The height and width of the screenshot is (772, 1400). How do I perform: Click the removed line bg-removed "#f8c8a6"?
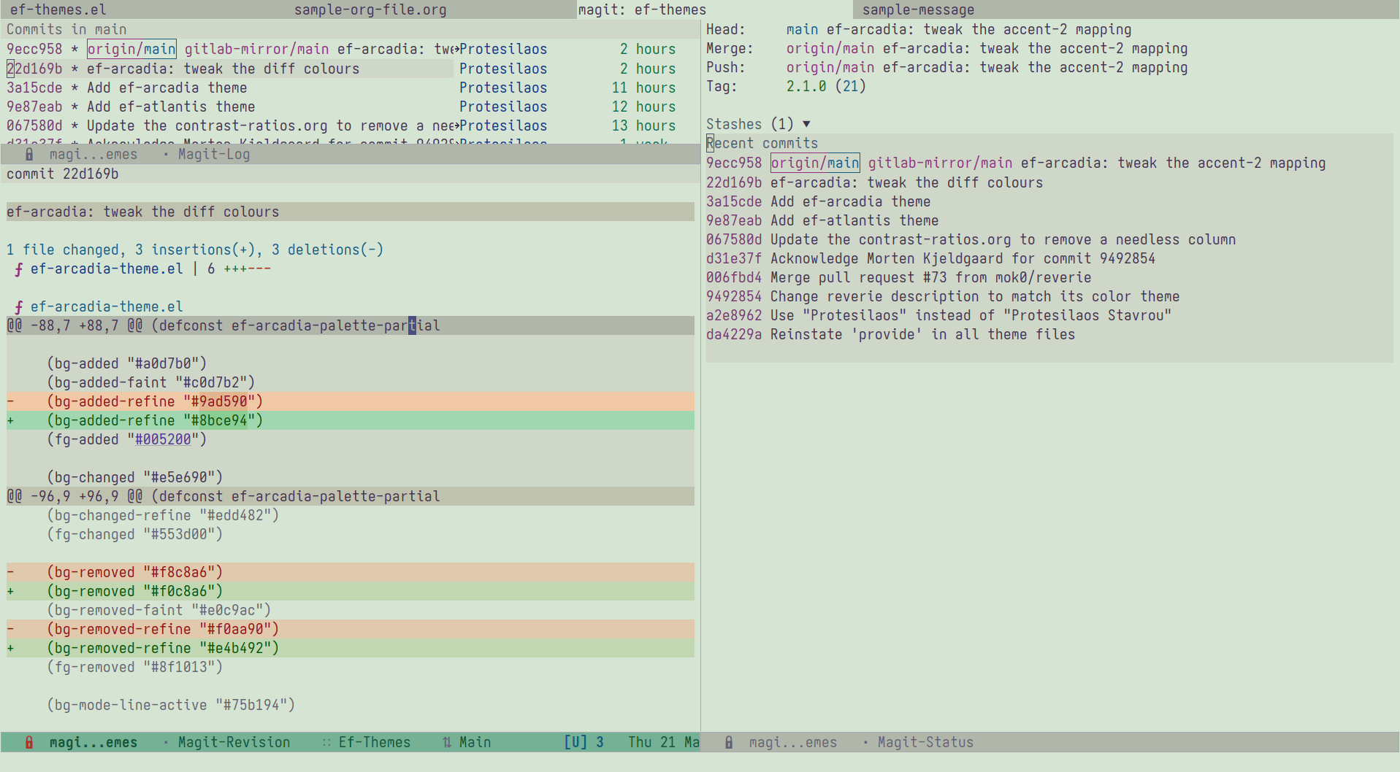[351, 572]
